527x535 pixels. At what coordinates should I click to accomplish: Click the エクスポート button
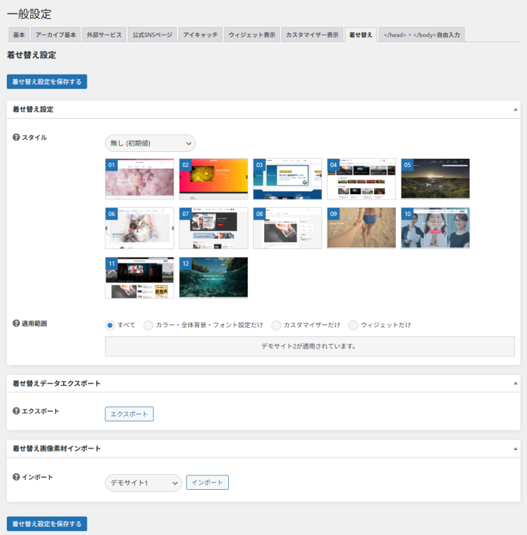point(129,414)
